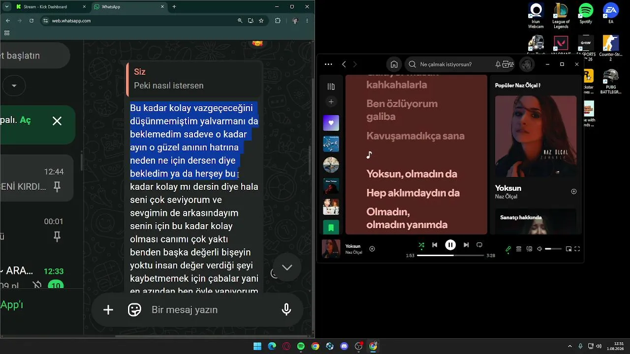Open Chrome tab search dropdown
630x354 pixels.
6,7
